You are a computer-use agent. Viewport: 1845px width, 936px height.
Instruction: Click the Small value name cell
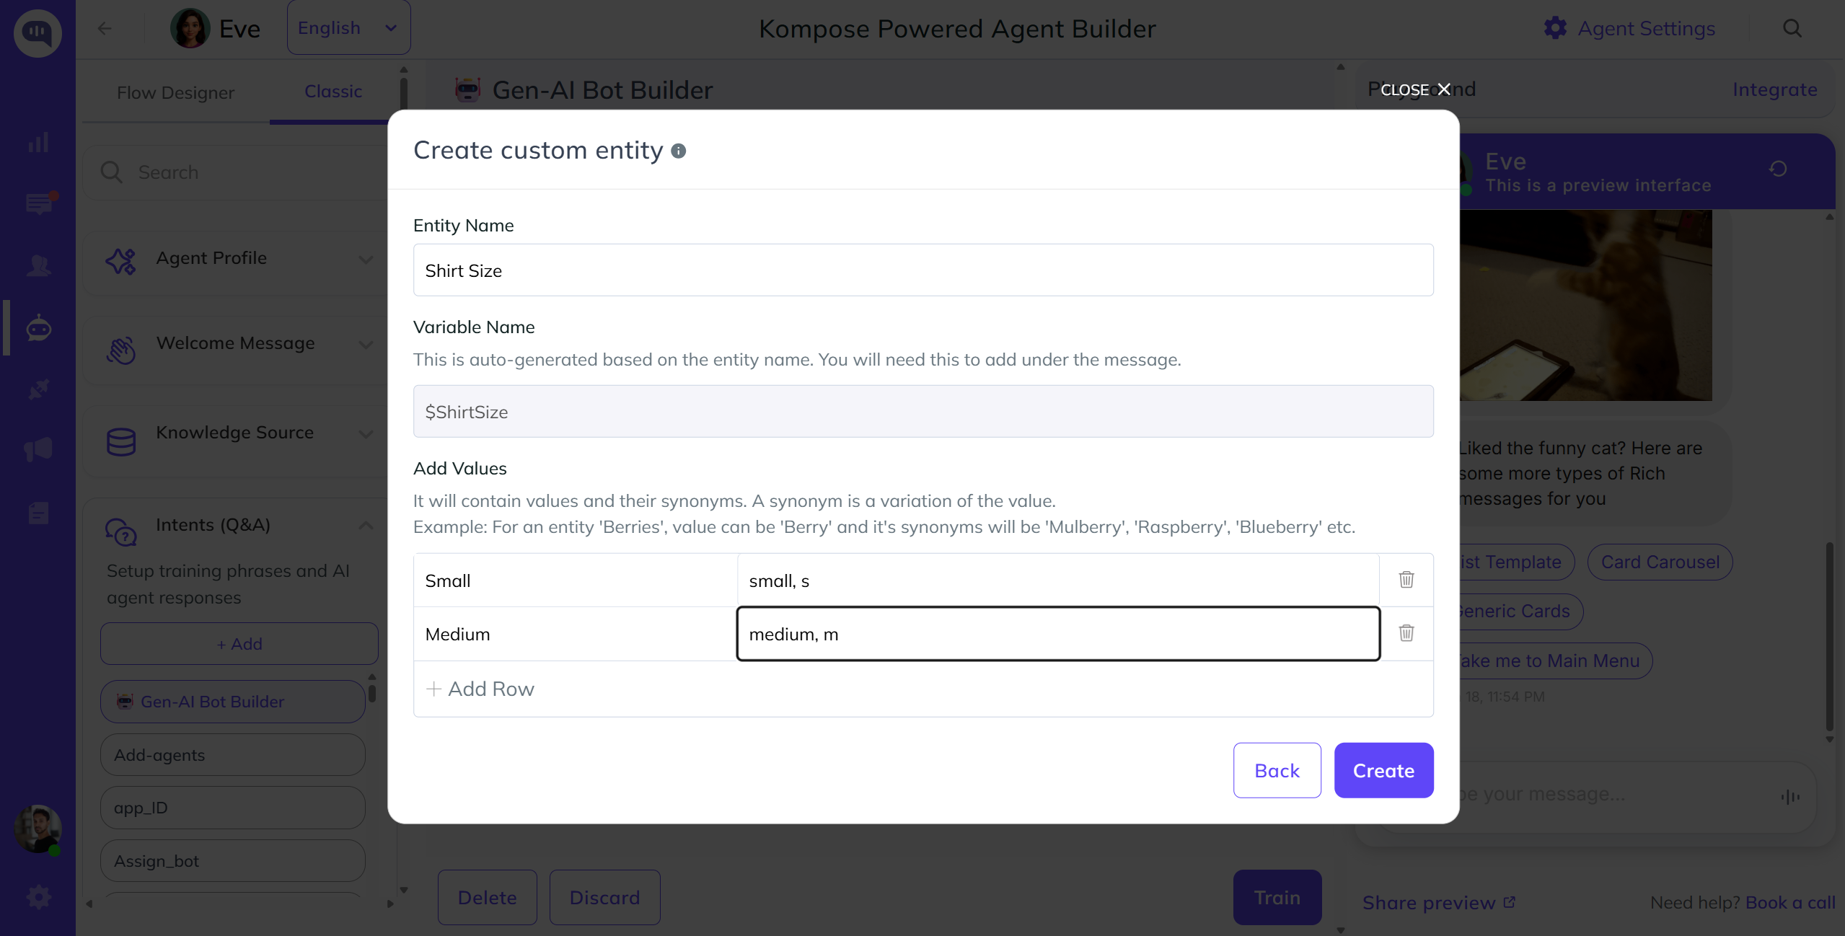575,580
